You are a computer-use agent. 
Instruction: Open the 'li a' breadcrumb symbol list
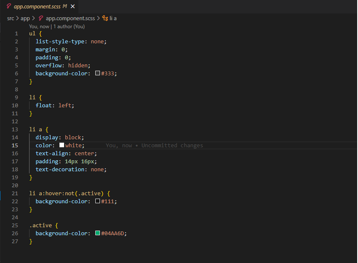113,19
